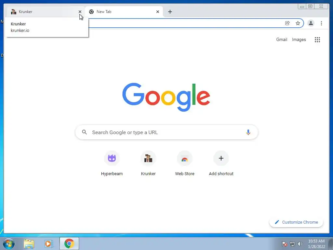Open a new tab with the plus button
The height and width of the screenshot is (250, 333).
tap(170, 12)
